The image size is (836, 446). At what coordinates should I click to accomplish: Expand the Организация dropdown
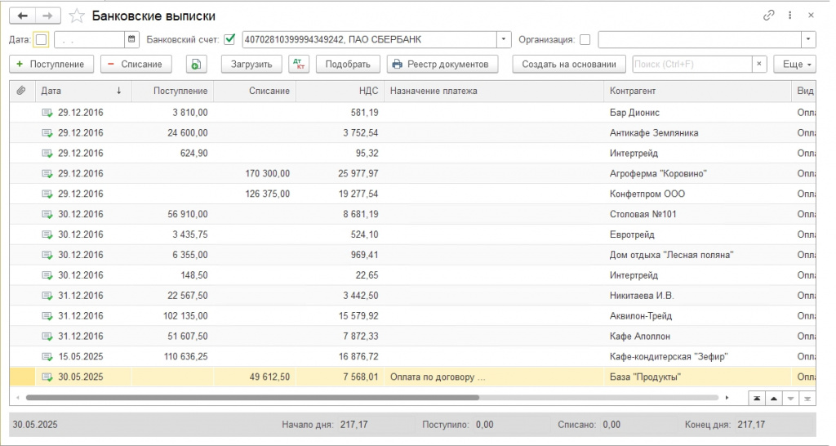pyautogui.click(x=808, y=39)
